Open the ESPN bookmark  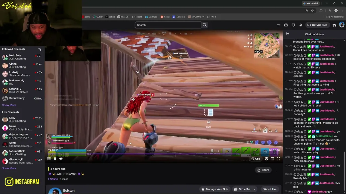click(x=86, y=17)
